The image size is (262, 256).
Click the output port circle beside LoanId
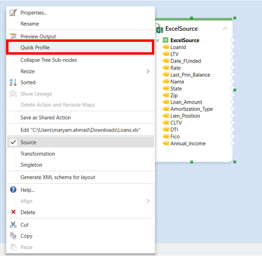[x=232, y=47]
